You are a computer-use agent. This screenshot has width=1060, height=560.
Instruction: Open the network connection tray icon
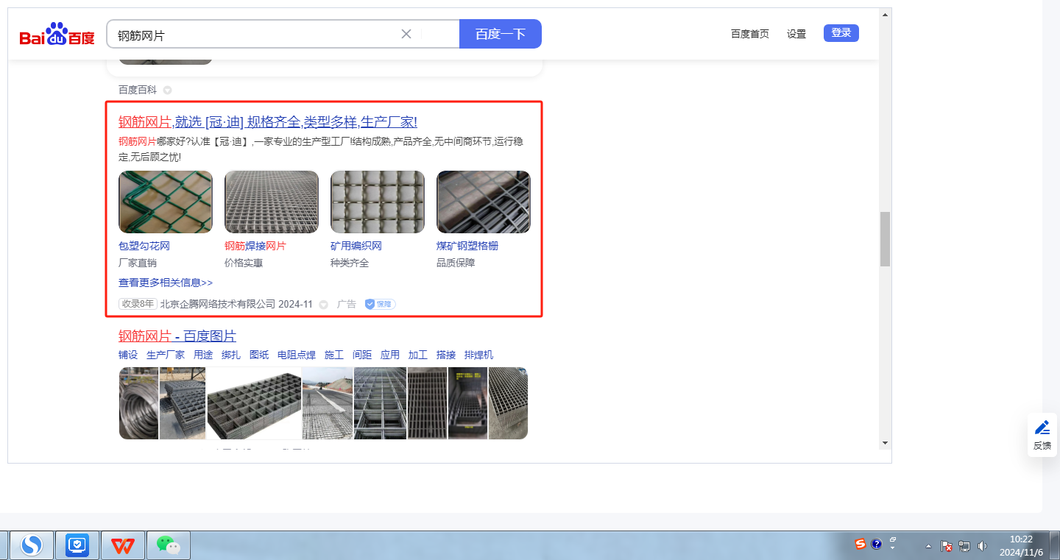tap(964, 546)
